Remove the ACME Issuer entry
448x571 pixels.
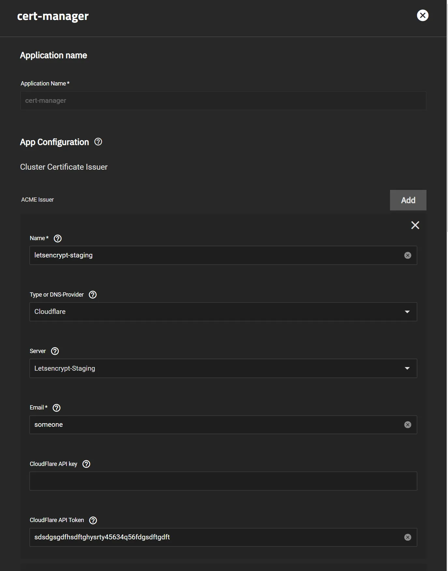pyautogui.click(x=415, y=225)
